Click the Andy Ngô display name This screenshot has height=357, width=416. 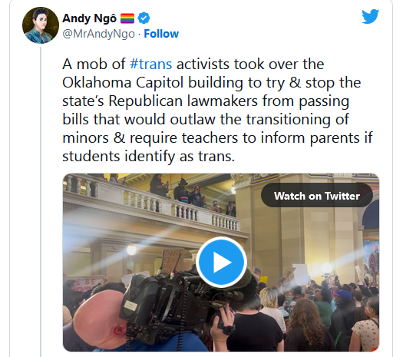click(x=89, y=18)
